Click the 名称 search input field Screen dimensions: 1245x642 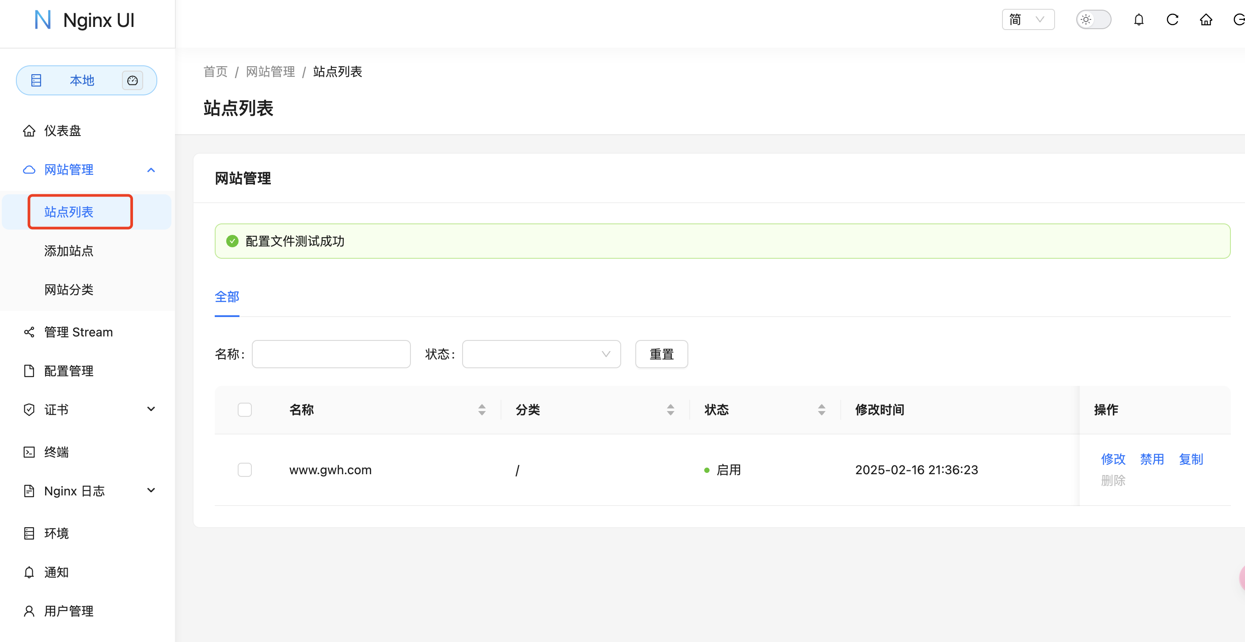click(x=331, y=354)
